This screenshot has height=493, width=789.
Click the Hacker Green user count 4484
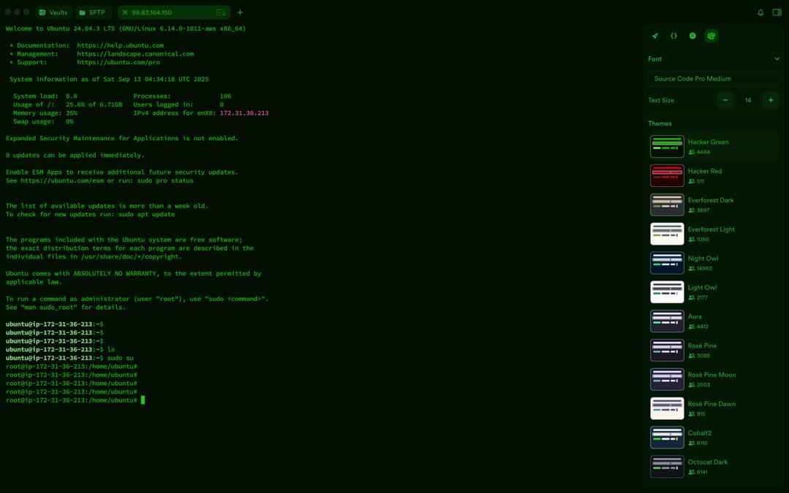(x=704, y=152)
